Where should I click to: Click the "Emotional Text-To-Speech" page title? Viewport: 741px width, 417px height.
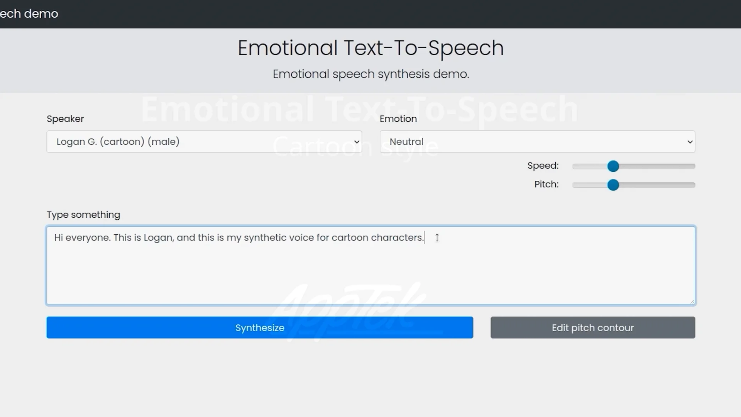[x=370, y=47]
